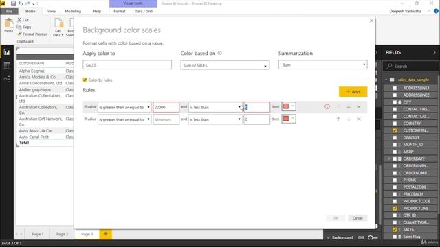Click the Undo arrow icon
This screenshot has height=247, width=440.
21,3
